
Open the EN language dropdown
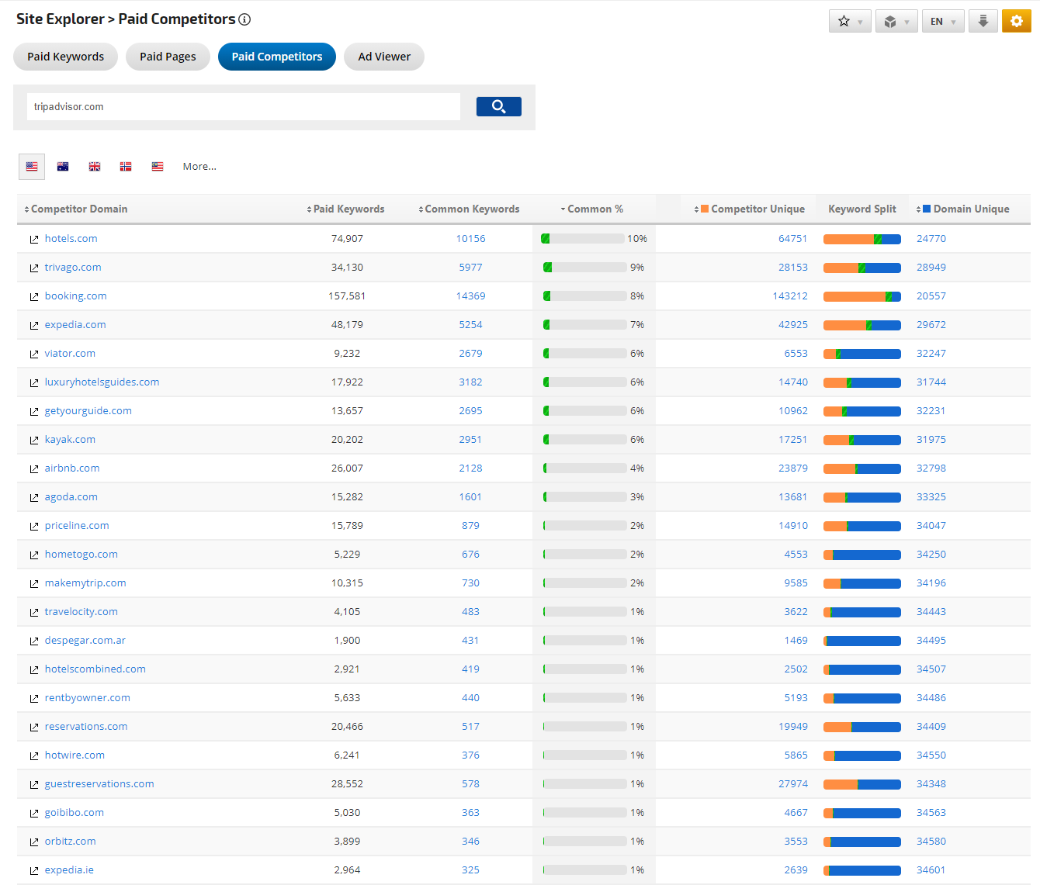coord(942,21)
